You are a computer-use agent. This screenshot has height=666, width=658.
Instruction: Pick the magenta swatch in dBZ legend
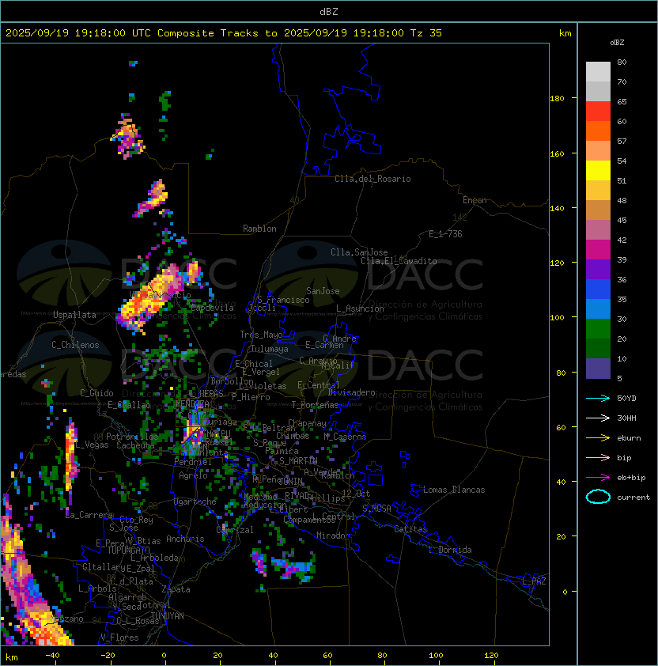[598, 250]
